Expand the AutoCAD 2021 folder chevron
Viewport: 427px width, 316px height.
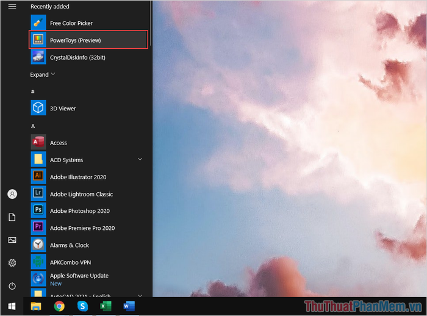click(140, 295)
